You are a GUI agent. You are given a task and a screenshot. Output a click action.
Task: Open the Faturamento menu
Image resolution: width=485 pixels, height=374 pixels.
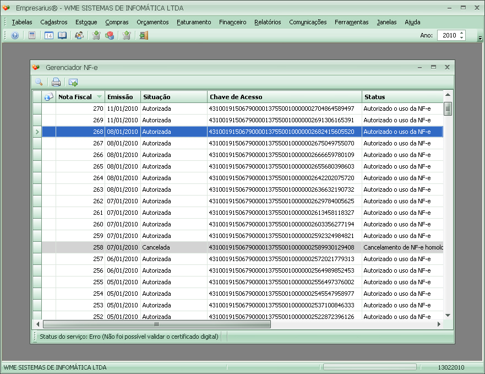tap(194, 22)
